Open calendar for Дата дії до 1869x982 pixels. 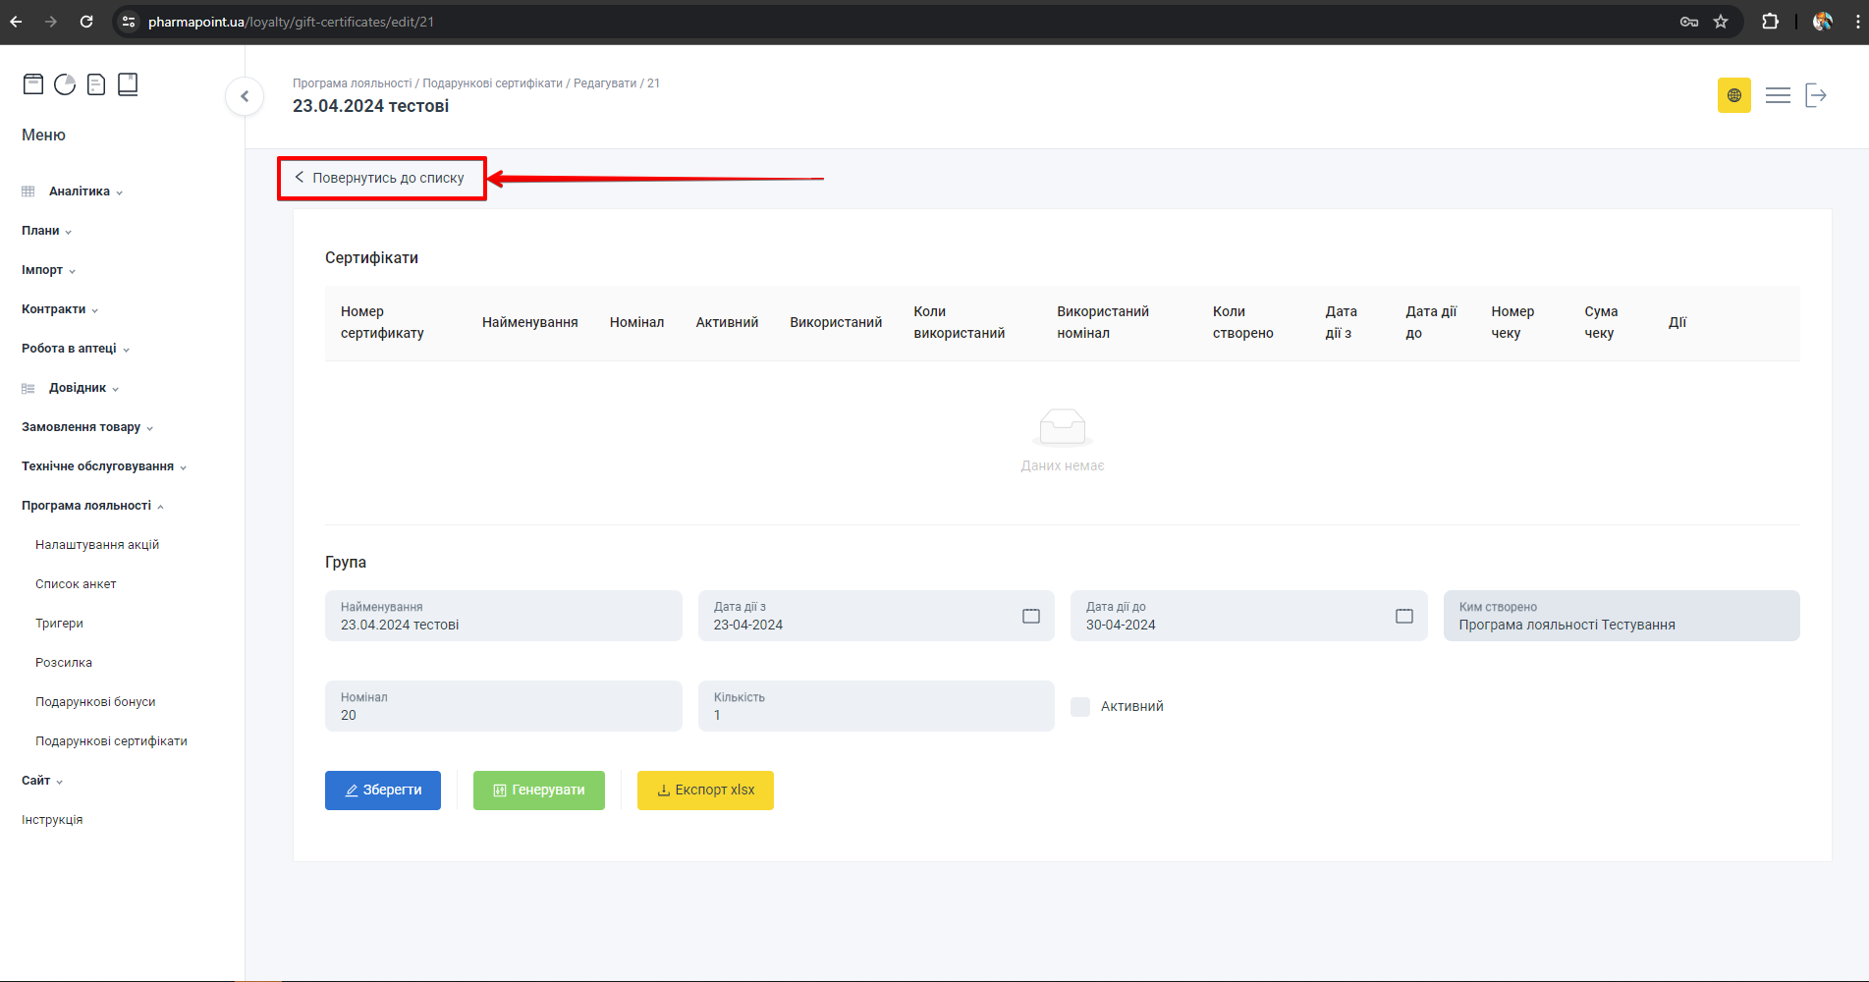click(x=1403, y=616)
